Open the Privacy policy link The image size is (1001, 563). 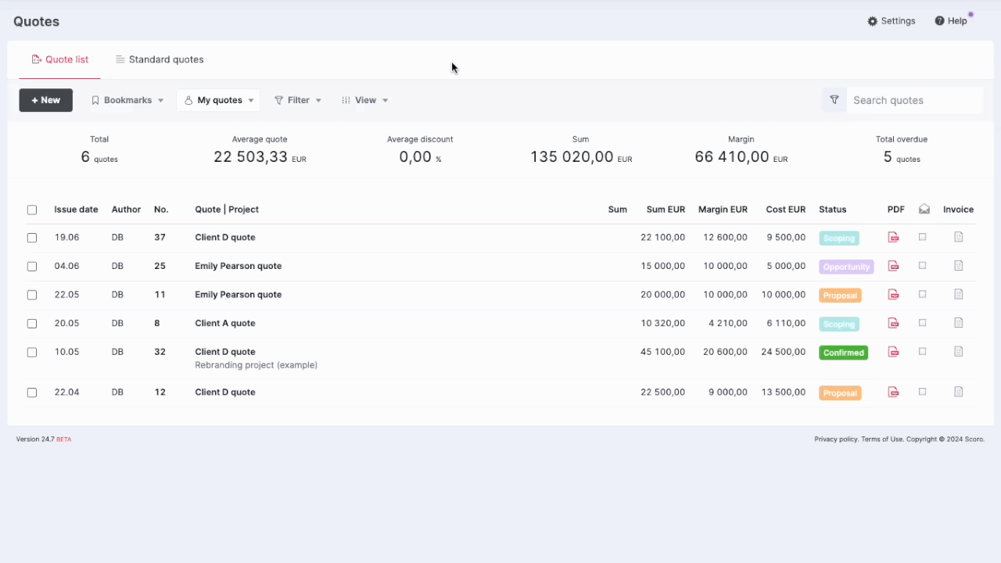pyautogui.click(x=836, y=439)
